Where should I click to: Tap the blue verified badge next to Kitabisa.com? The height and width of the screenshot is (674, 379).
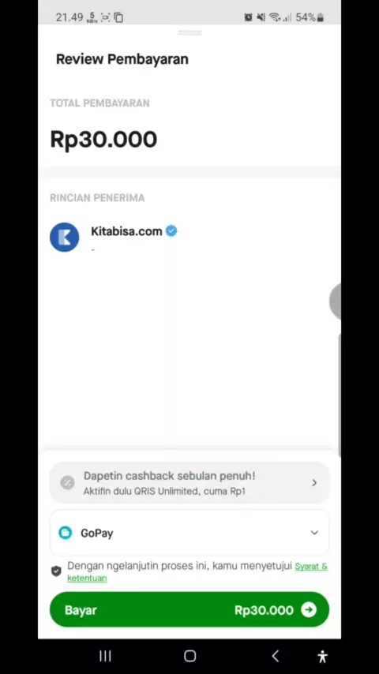[x=171, y=230]
